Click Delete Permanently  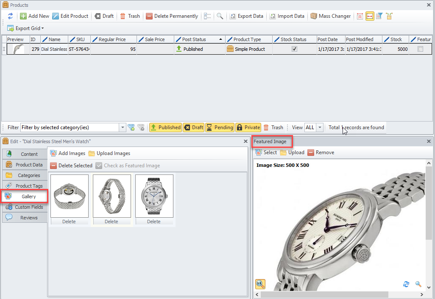point(172,16)
